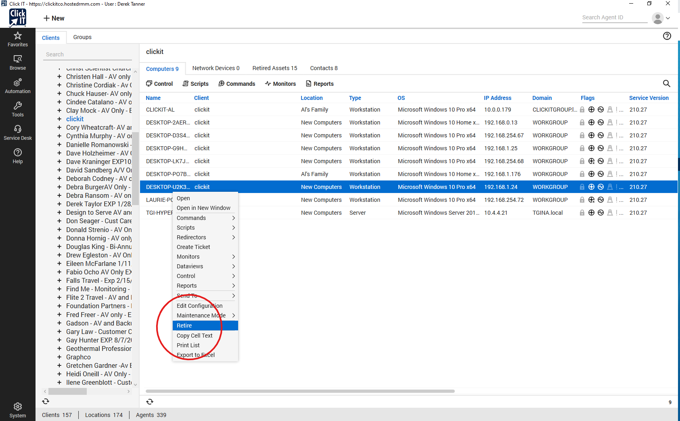Sort by the Name column header

click(153, 98)
